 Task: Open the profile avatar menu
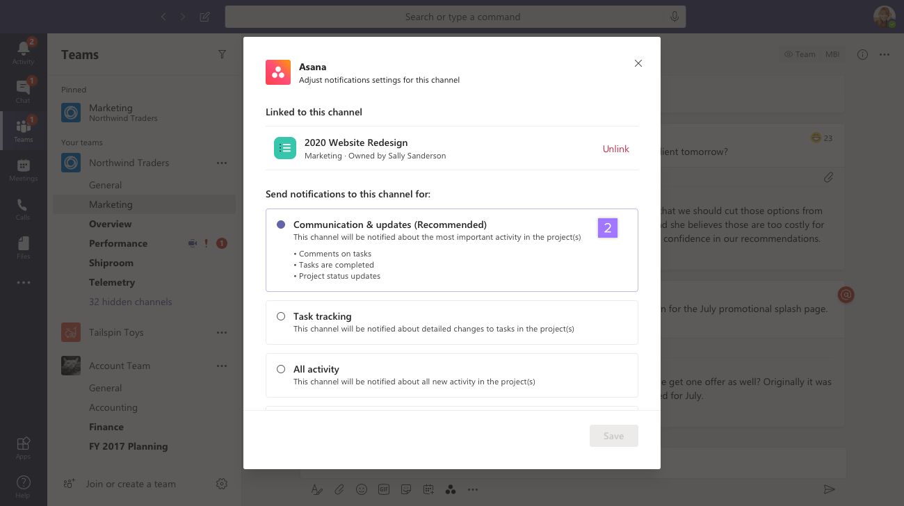pyautogui.click(x=885, y=17)
